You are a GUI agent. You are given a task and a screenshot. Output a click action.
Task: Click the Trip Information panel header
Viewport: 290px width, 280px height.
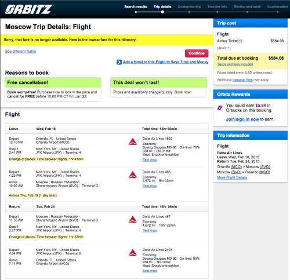pos(251,135)
